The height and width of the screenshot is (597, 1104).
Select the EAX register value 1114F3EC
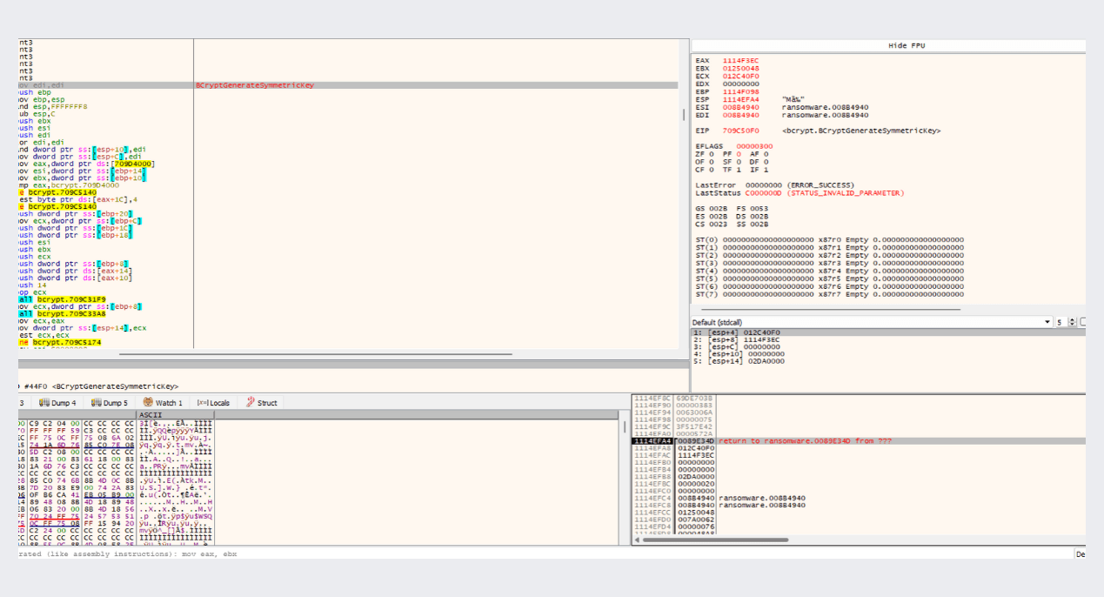point(740,61)
